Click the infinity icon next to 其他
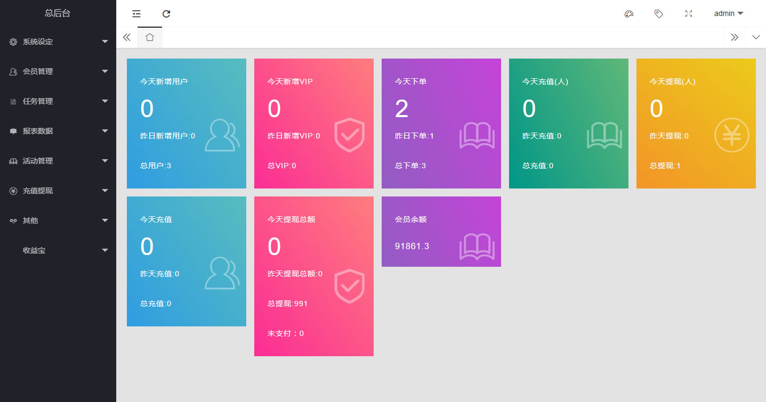The height and width of the screenshot is (402, 766). [x=13, y=220]
